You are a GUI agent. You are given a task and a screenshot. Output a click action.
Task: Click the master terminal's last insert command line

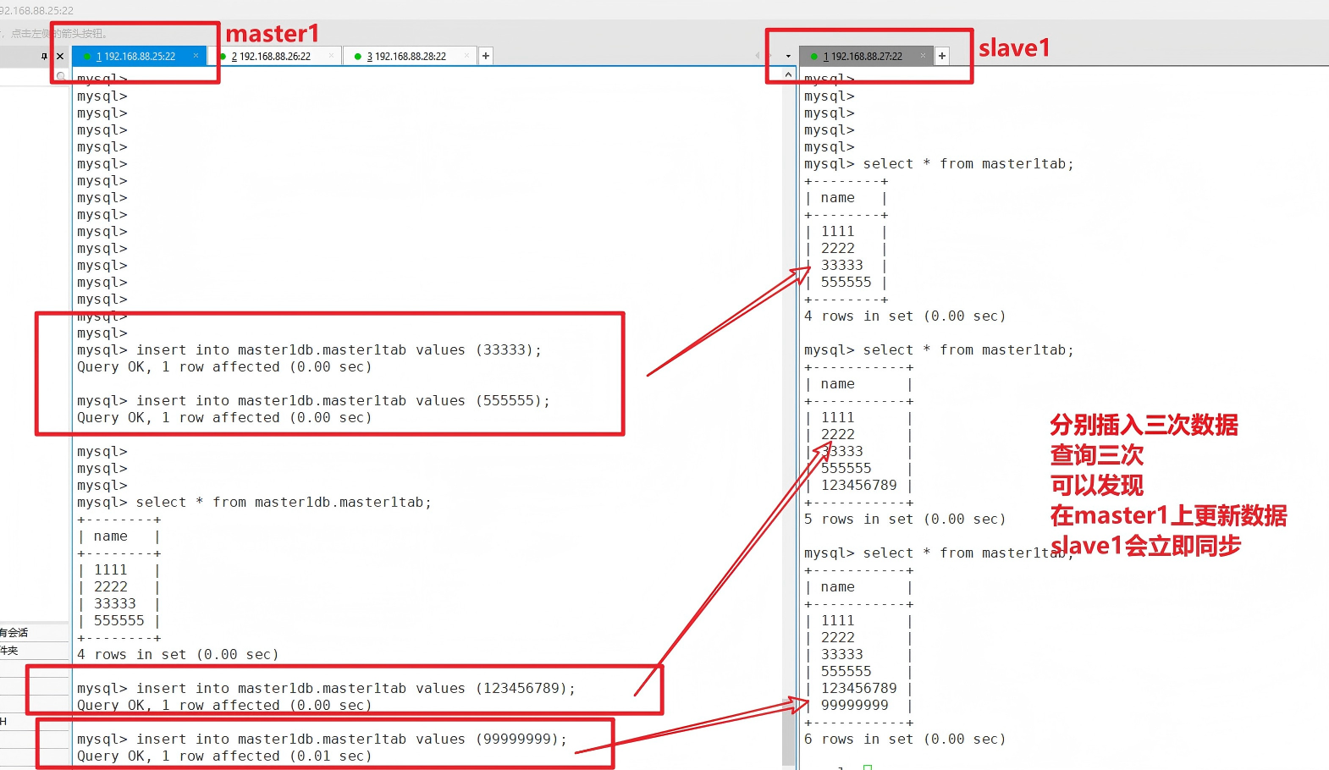click(x=322, y=739)
